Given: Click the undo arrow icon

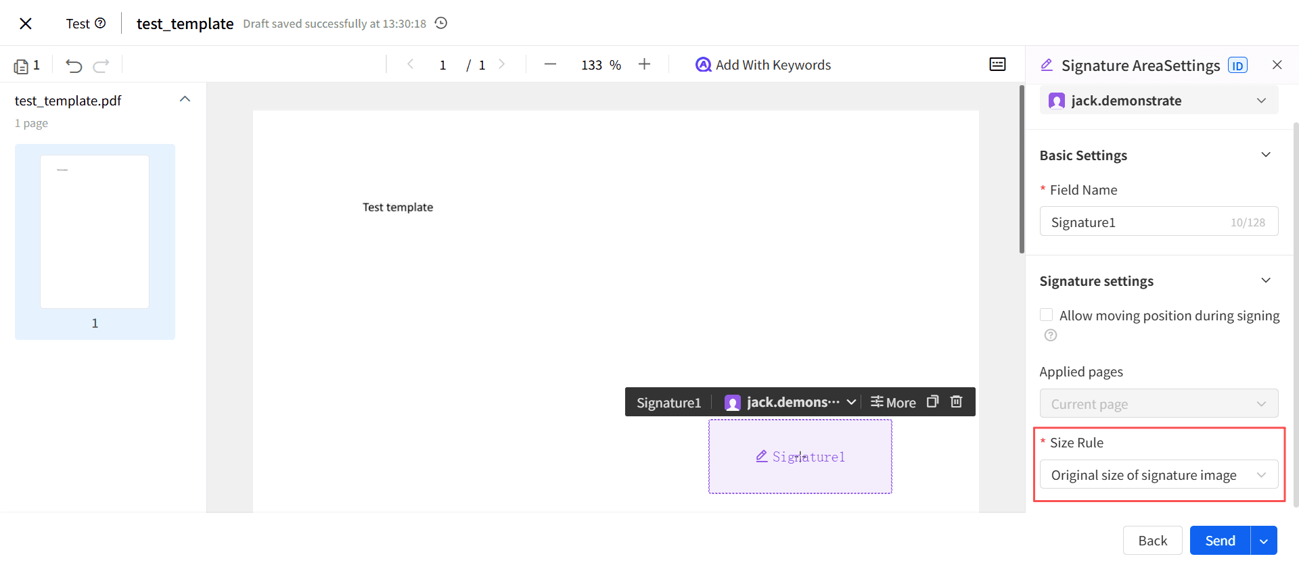Looking at the screenshot, I should click(74, 66).
